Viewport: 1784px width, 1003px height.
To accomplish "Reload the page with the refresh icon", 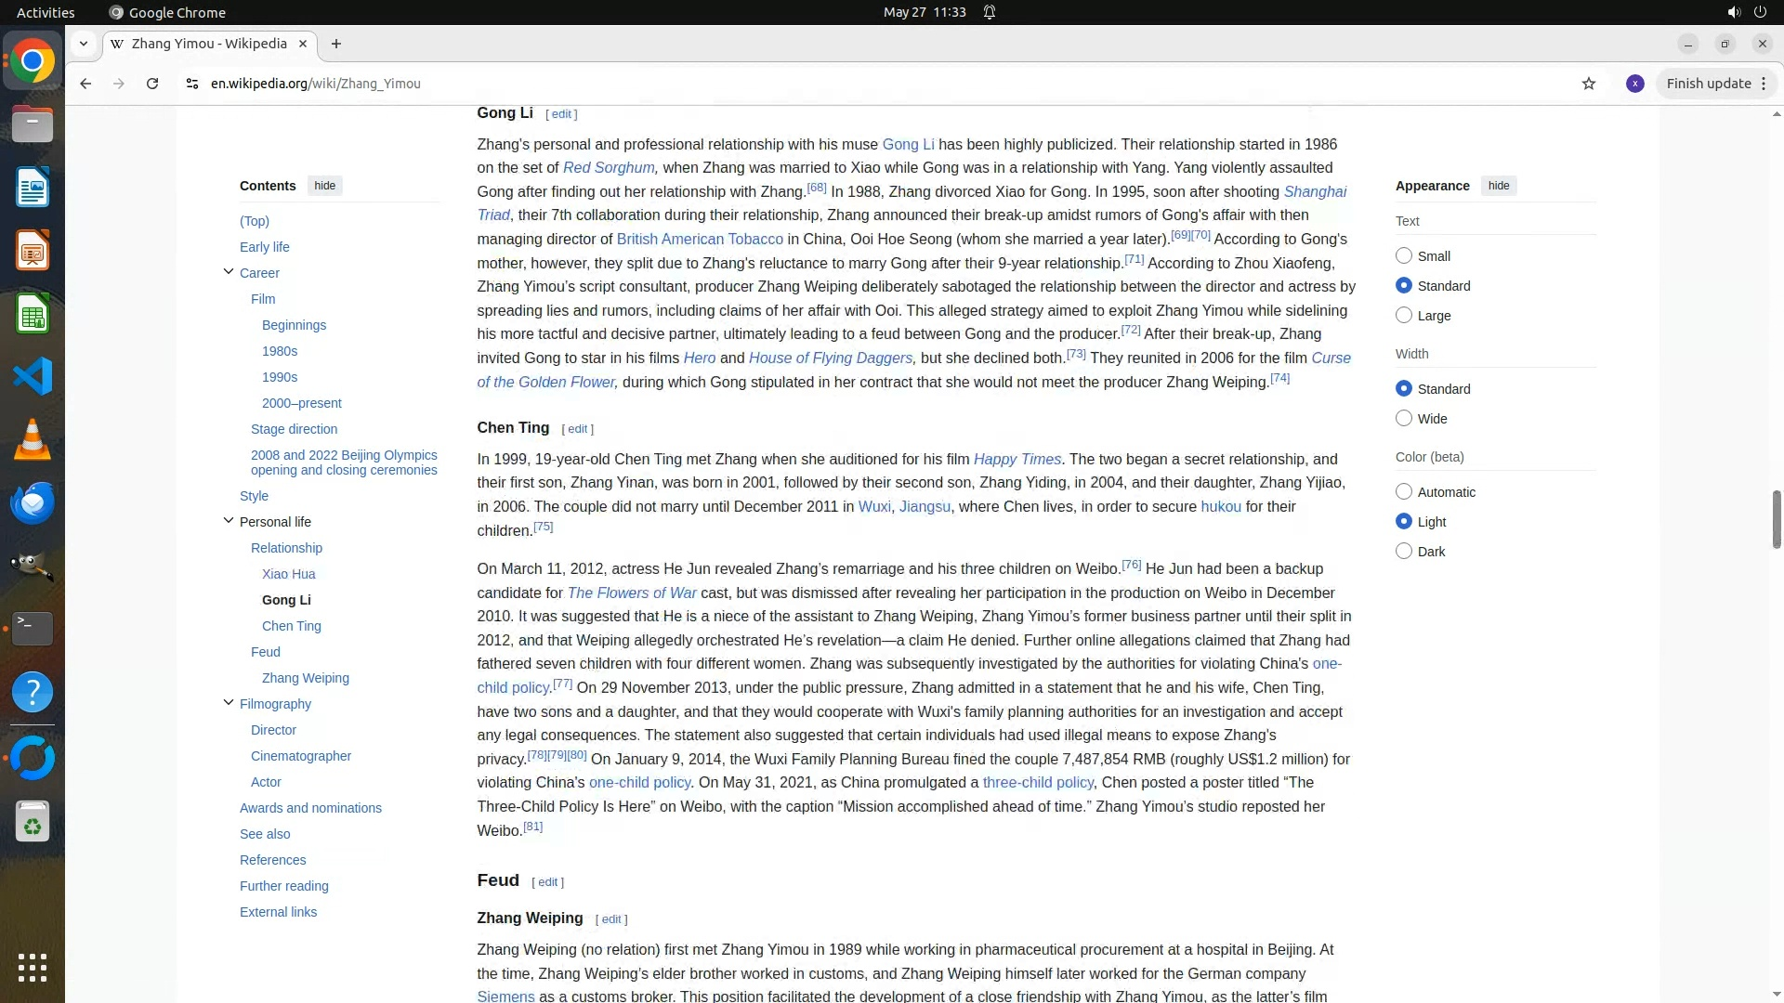I will tap(152, 84).
